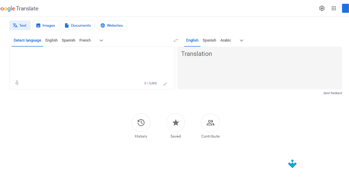Set Spanish as the target language
Viewport: 349px width, 182px height.
[209, 40]
